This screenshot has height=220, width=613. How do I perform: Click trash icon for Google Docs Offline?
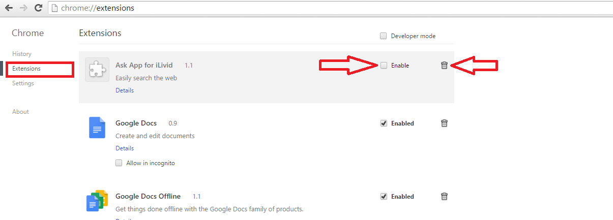point(444,196)
